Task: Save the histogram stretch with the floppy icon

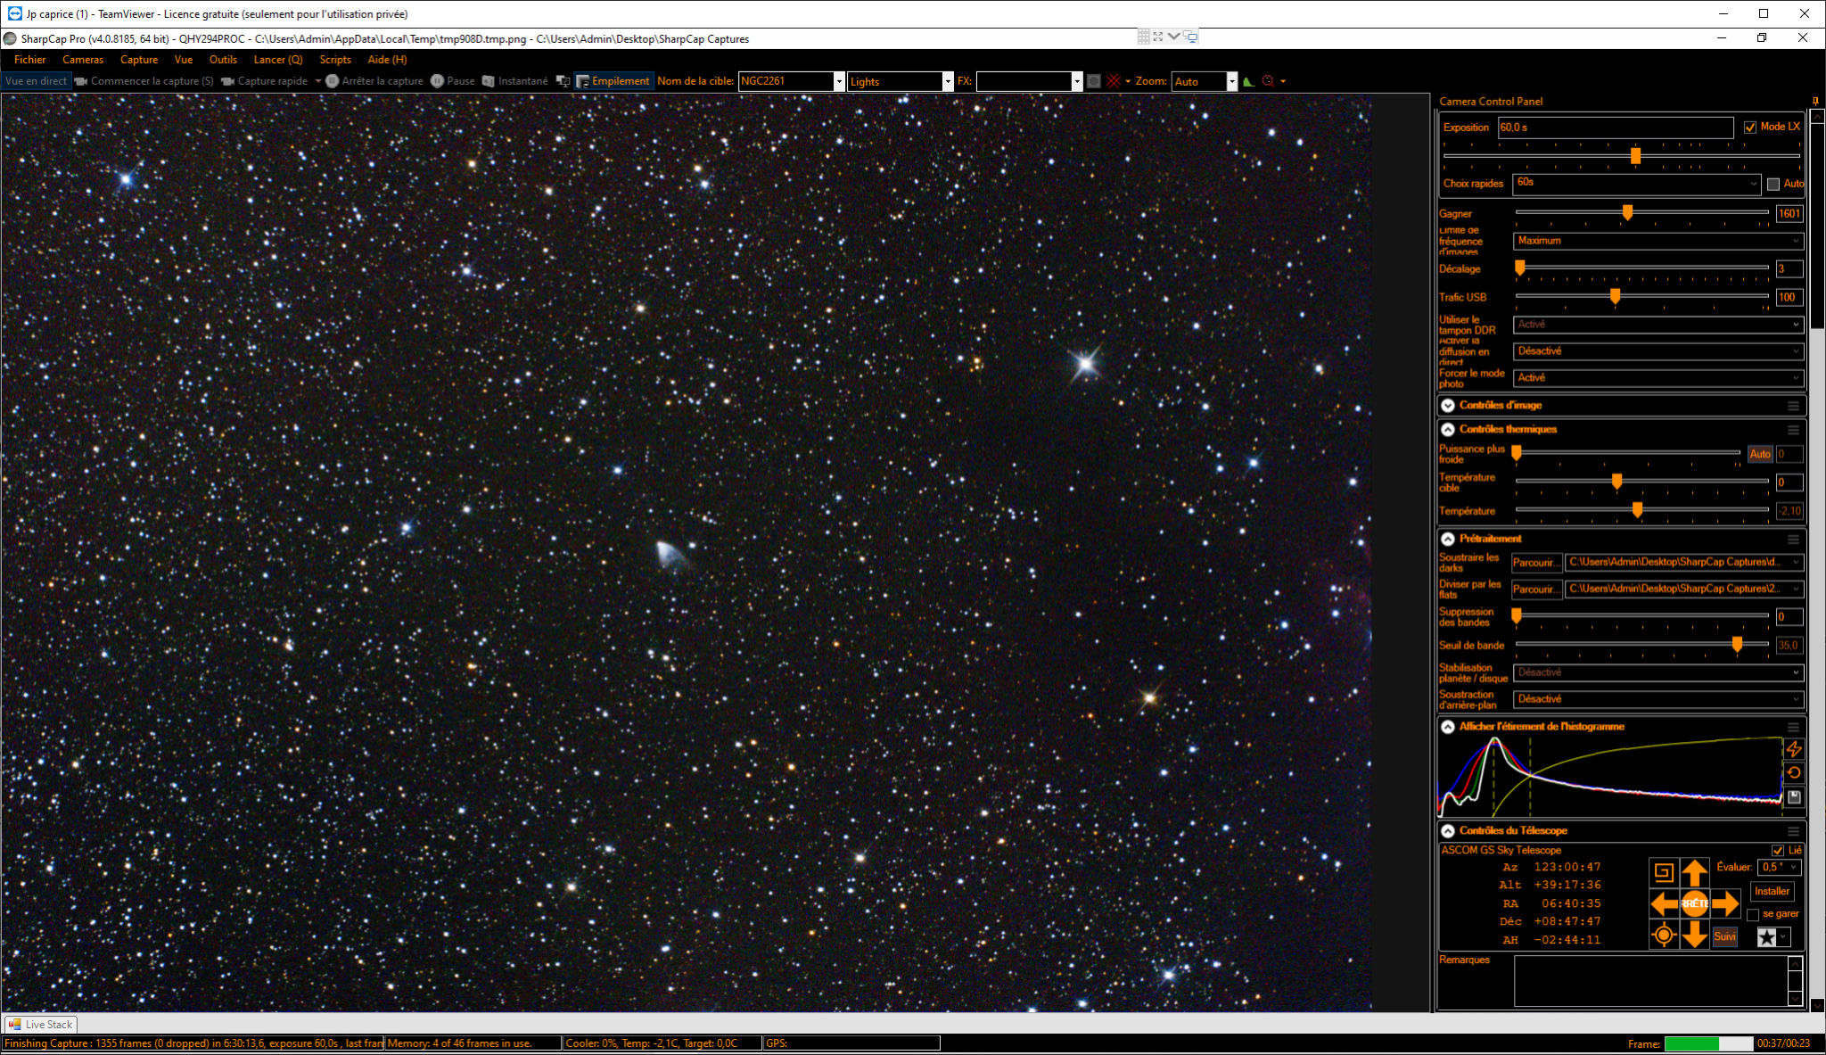Action: [1794, 797]
